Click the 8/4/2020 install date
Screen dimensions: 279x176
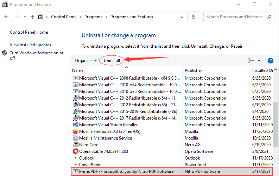(x=260, y=111)
